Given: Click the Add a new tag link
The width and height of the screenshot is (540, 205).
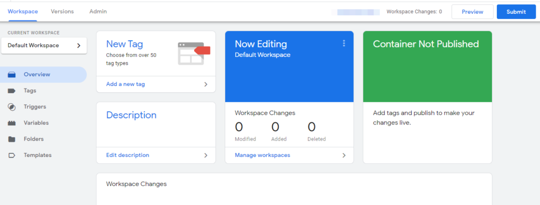Looking at the screenshot, I should tap(126, 84).
